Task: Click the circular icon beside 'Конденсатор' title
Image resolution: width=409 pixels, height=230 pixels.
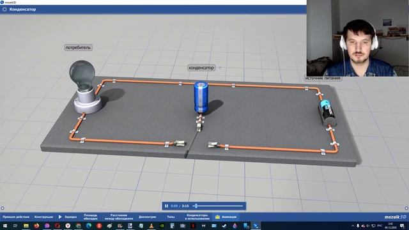Action: click(4, 10)
